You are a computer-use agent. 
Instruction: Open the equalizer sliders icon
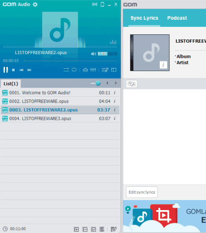click(93, 70)
